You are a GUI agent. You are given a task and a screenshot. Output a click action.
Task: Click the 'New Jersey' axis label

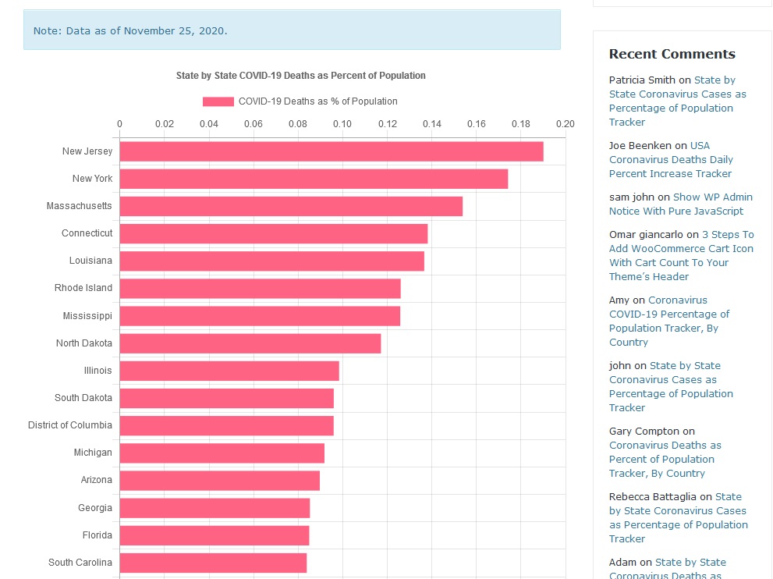(x=87, y=151)
